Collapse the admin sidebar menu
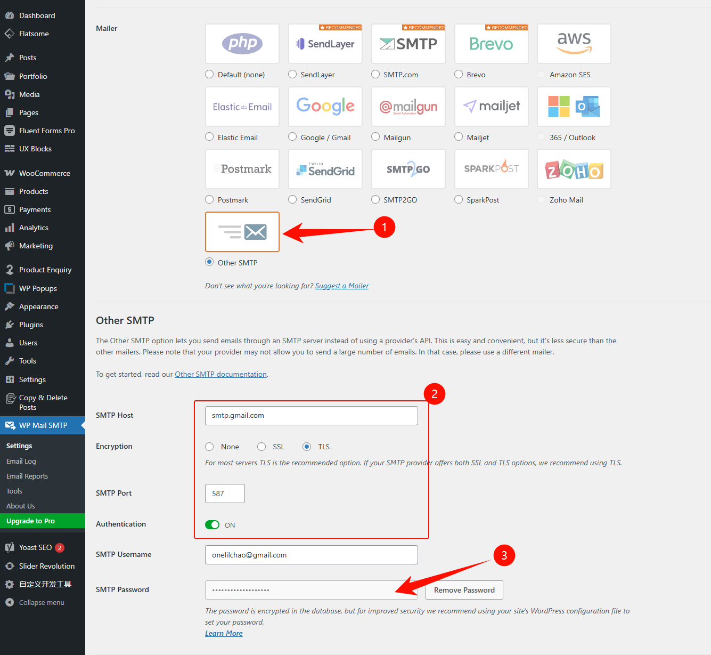Screen dimensions: 711x655 [x=42, y=602]
